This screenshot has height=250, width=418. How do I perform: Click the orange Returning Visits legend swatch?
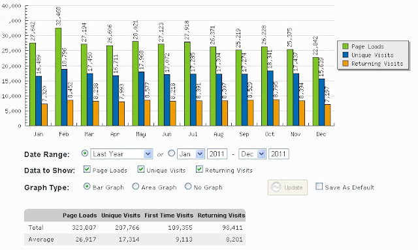(346, 64)
